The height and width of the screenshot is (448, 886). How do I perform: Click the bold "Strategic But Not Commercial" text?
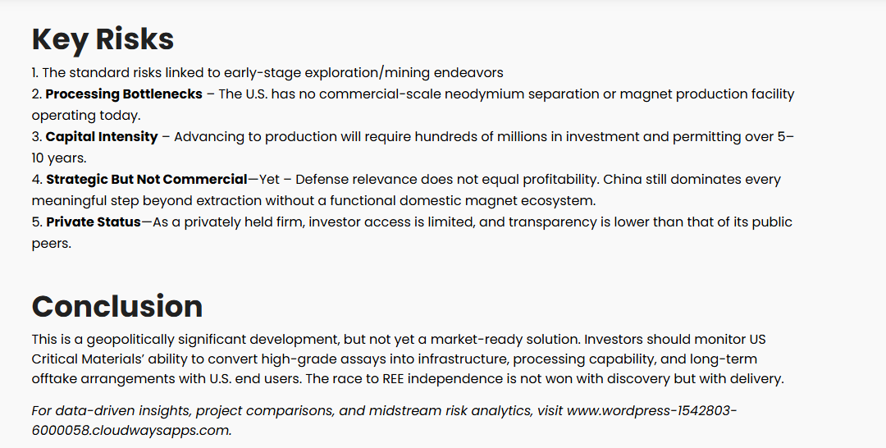[x=147, y=179]
